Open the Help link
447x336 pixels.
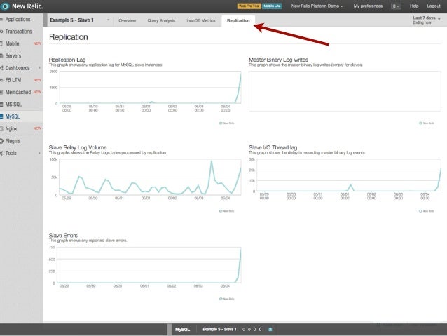(414, 6)
